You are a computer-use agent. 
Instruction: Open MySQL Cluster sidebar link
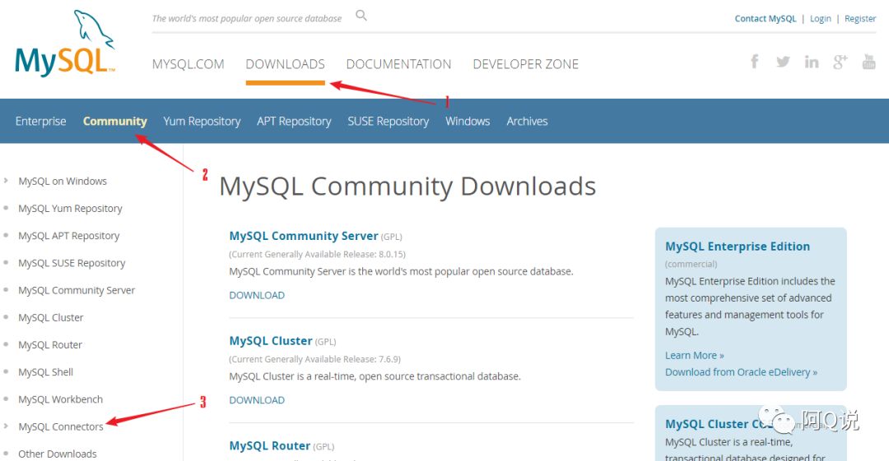pyautogui.click(x=50, y=317)
